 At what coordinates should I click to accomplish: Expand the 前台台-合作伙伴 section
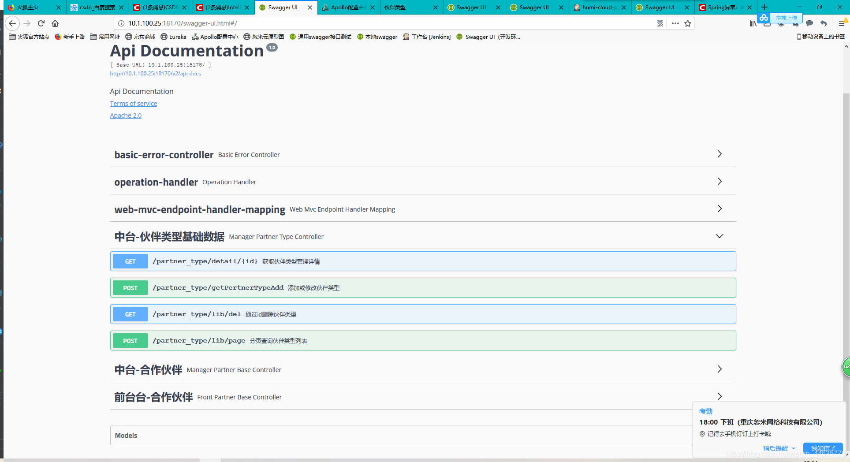(x=423, y=397)
